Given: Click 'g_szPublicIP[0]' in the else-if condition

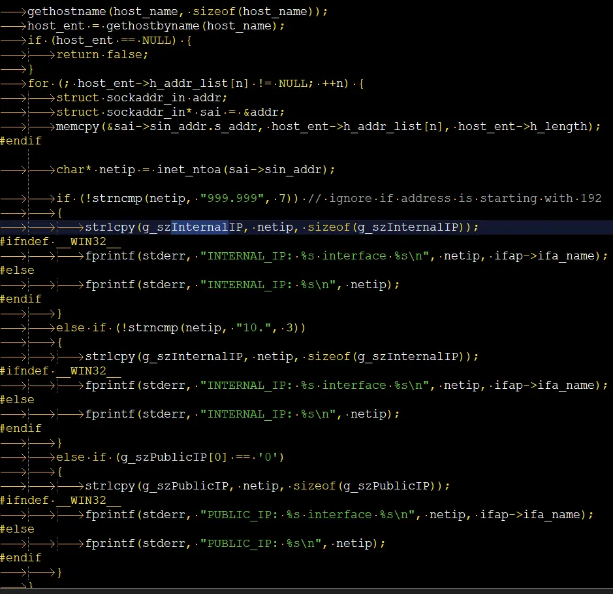Looking at the screenshot, I should point(171,457).
